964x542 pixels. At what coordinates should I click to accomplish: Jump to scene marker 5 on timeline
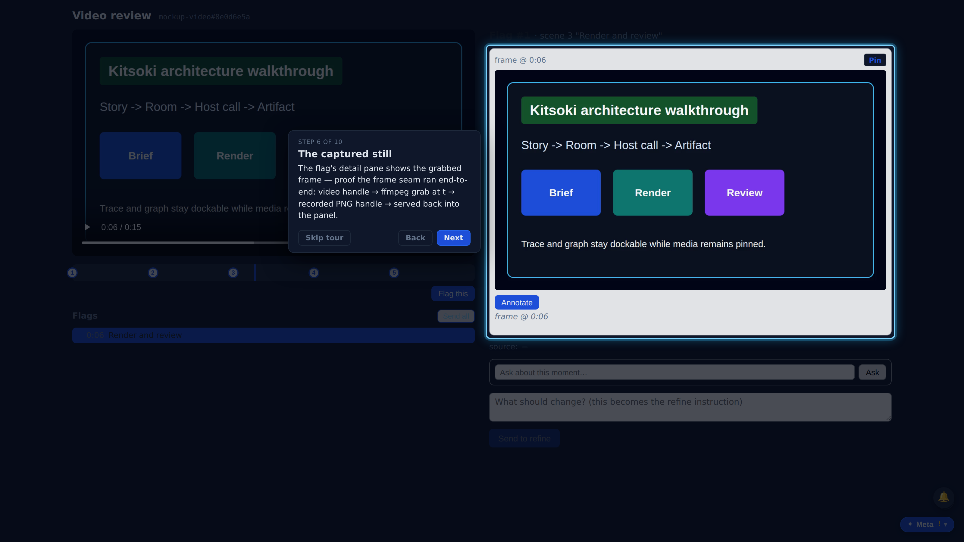[x=394, y=273]
